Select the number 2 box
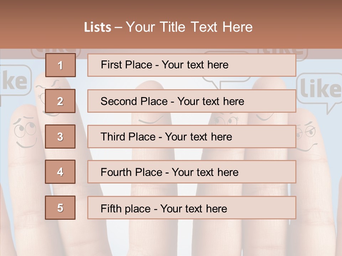The width and height of the screenshot is (342, 256). (x=60, y=101)
